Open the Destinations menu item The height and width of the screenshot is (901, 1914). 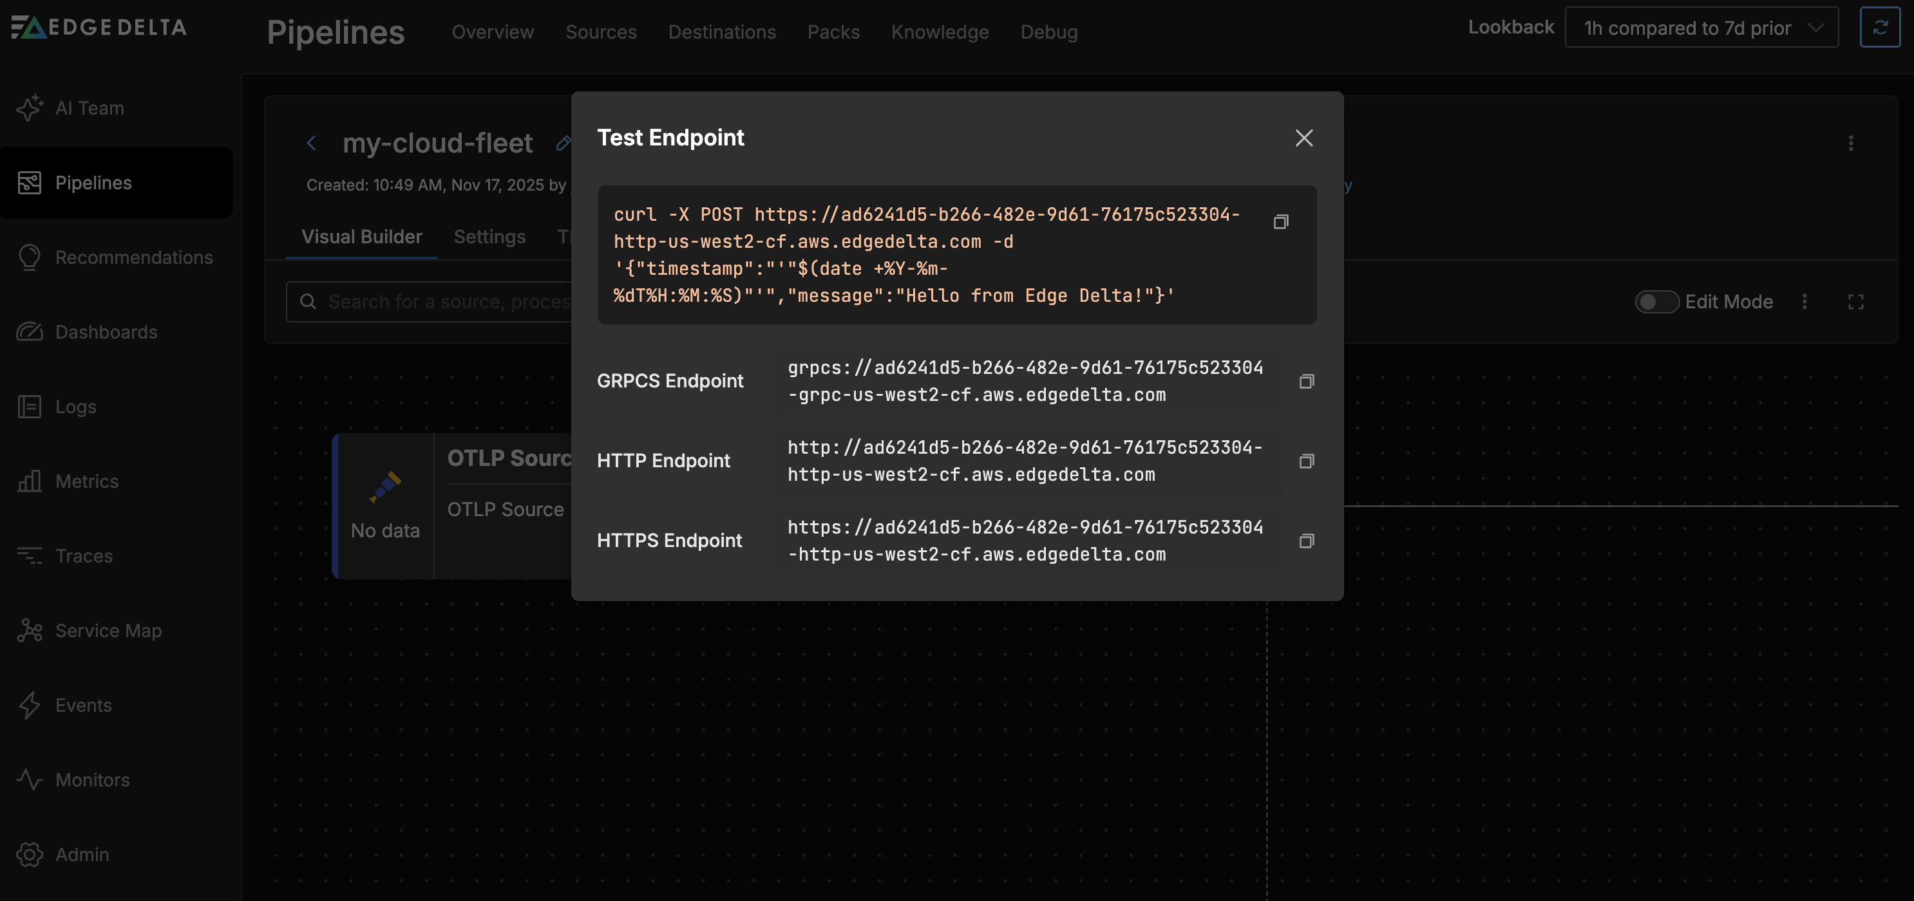tap(721, 32)
